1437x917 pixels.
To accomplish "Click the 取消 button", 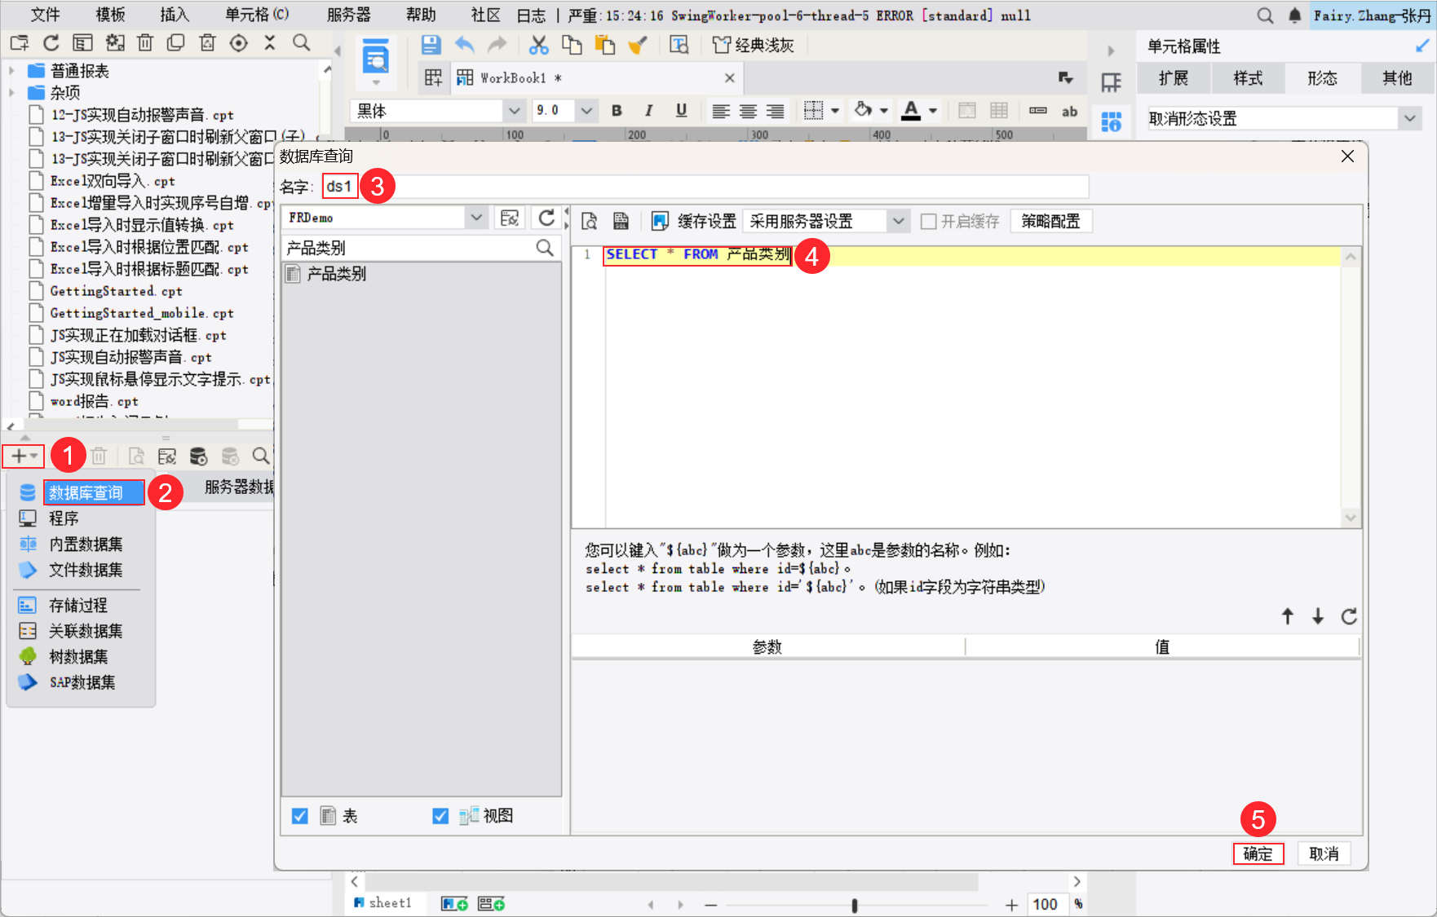I will (1324, 853).
